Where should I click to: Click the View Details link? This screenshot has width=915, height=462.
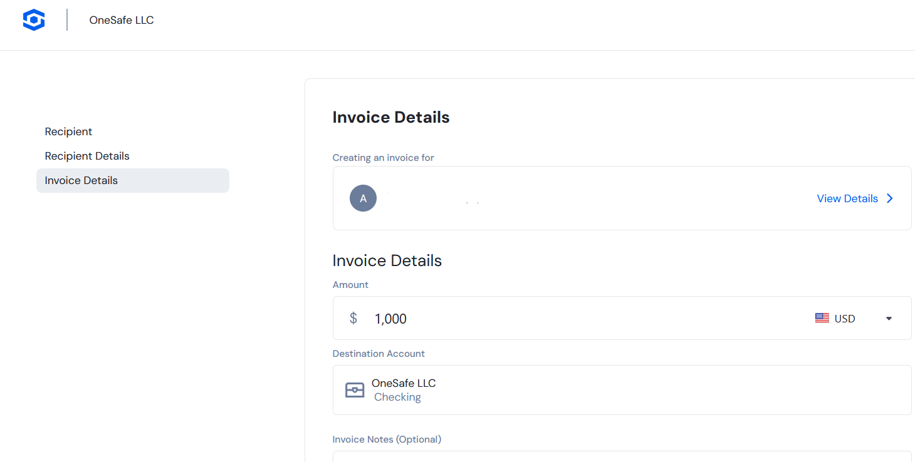847,198
